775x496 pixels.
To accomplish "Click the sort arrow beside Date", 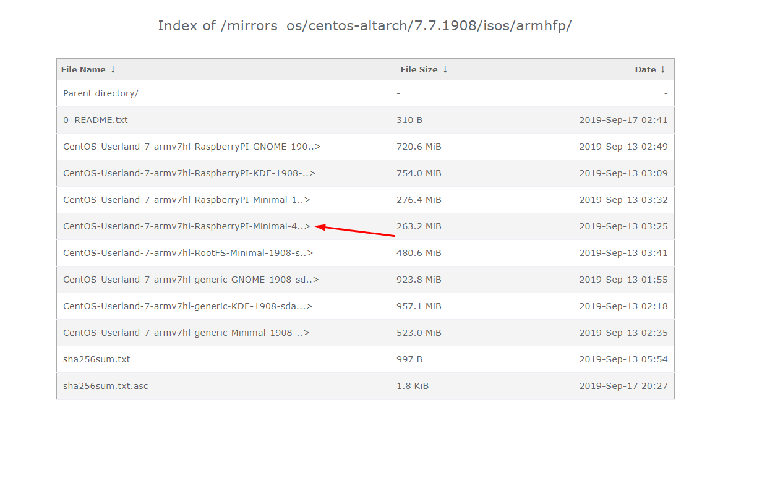I will click(662, 69).
